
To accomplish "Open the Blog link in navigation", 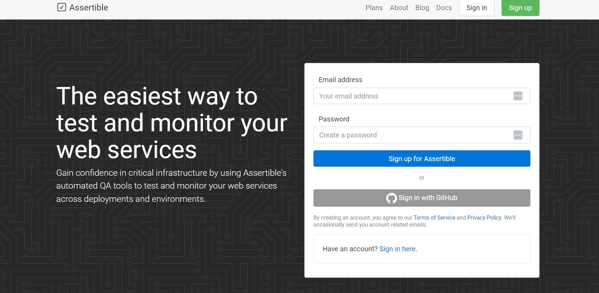I will [422, 8].
